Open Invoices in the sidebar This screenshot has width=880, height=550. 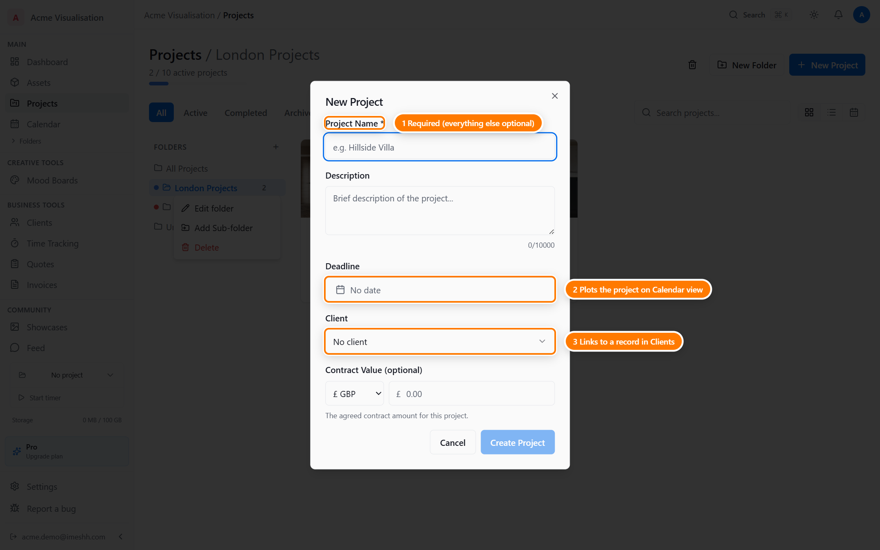click(x=42, y=285)
